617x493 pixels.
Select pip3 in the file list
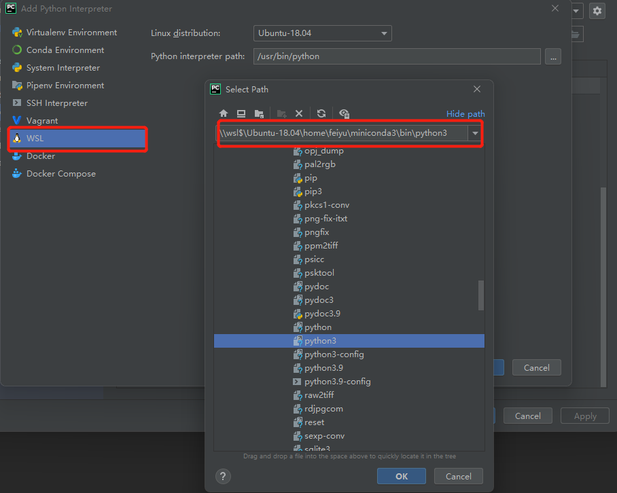pos(313,191)
